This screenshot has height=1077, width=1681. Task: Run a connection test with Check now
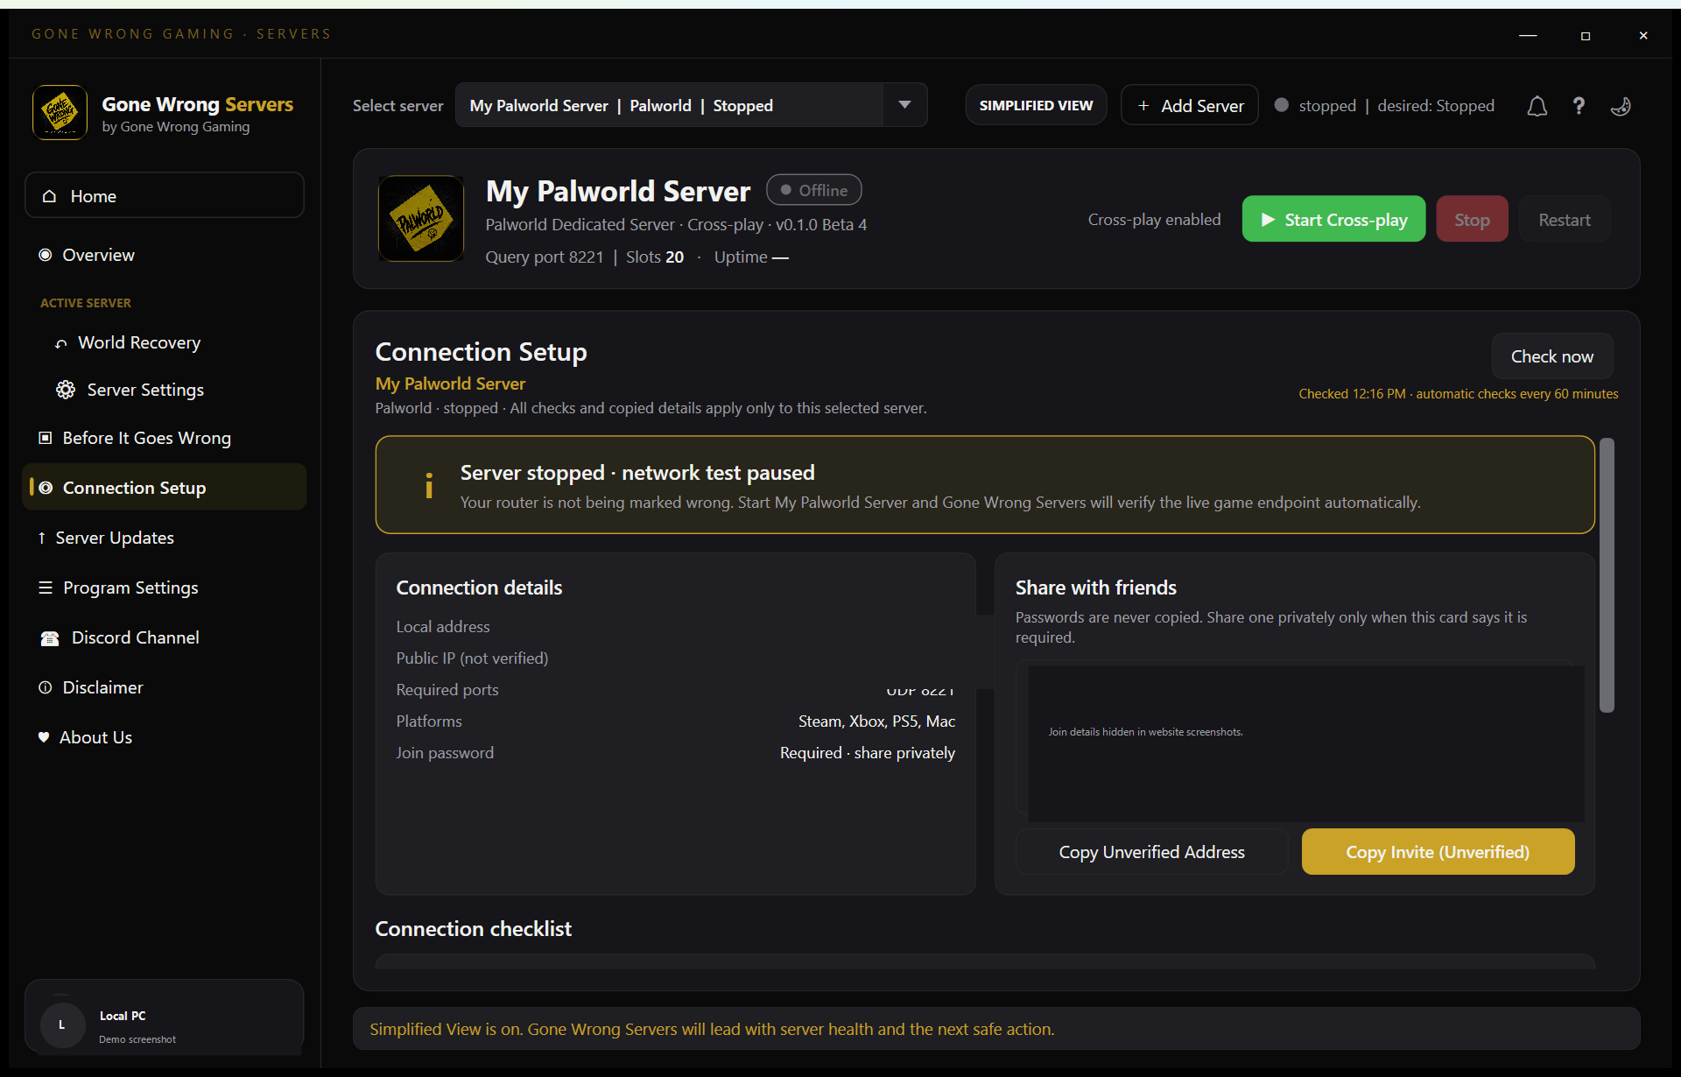click(x=1552, y=356)
